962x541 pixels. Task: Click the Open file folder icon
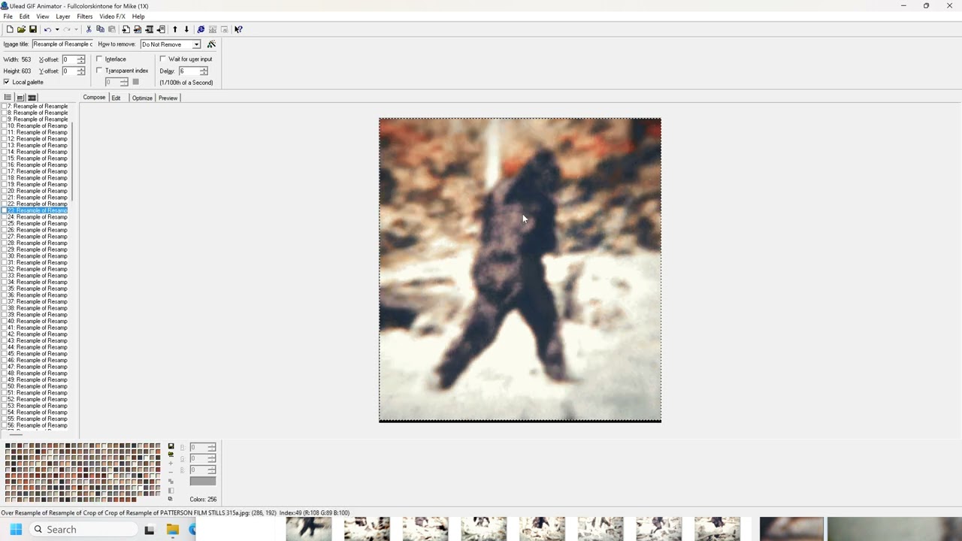pyautogui.click(x=21, y=29)
